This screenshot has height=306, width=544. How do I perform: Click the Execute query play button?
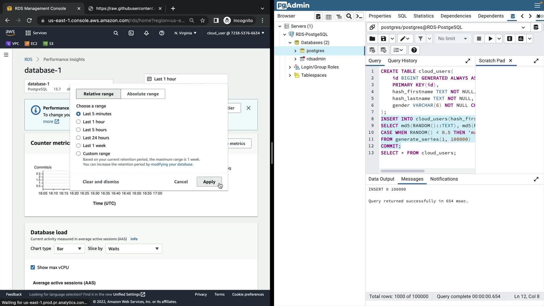(490, 39)
